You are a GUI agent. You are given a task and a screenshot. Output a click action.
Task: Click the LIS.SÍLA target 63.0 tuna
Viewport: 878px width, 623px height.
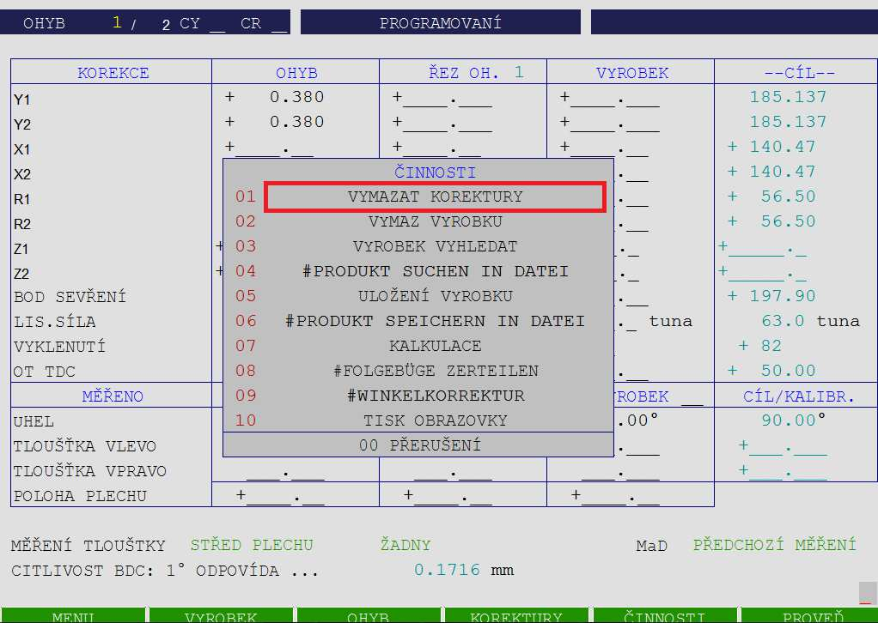coord(810,321)
